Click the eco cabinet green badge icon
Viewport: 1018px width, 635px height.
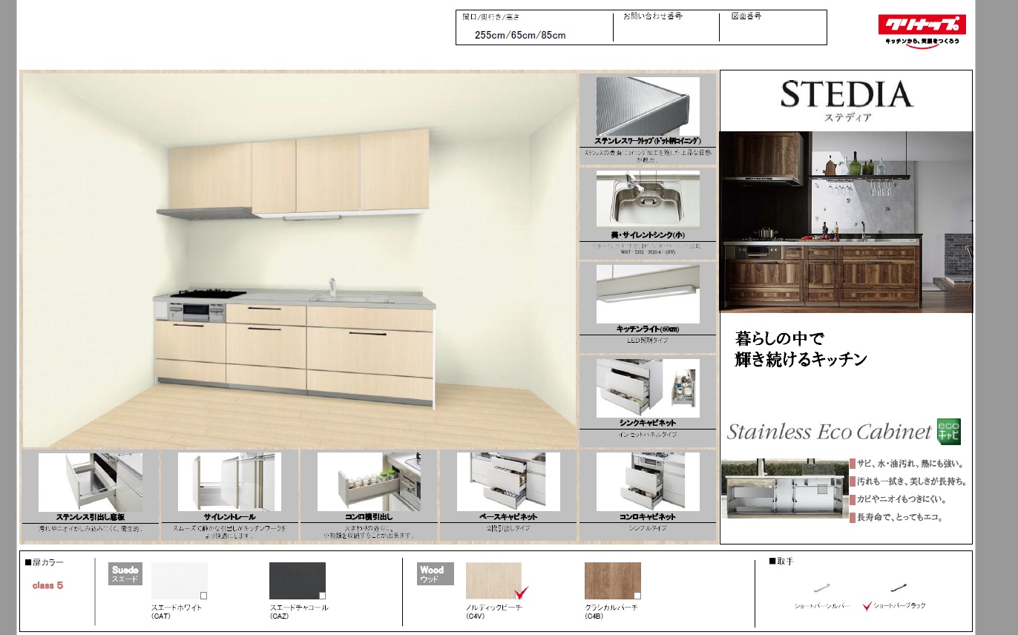[x=948, y=432]
